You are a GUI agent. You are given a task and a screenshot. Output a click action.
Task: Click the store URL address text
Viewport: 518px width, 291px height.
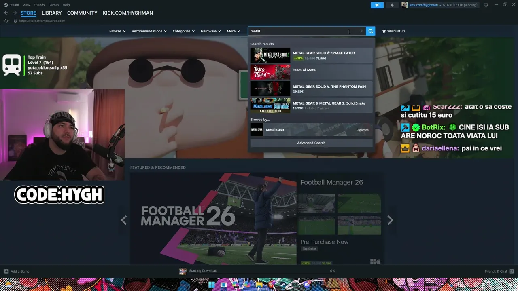coord(42,21)
